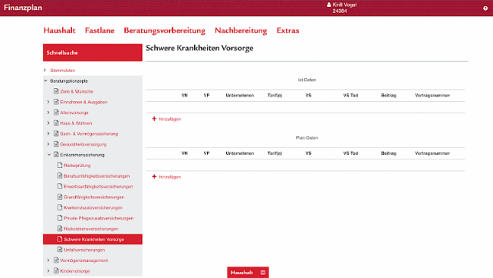Click document icon next to Gesundheitsversorgung
The image size is (493, 278).
56,144
